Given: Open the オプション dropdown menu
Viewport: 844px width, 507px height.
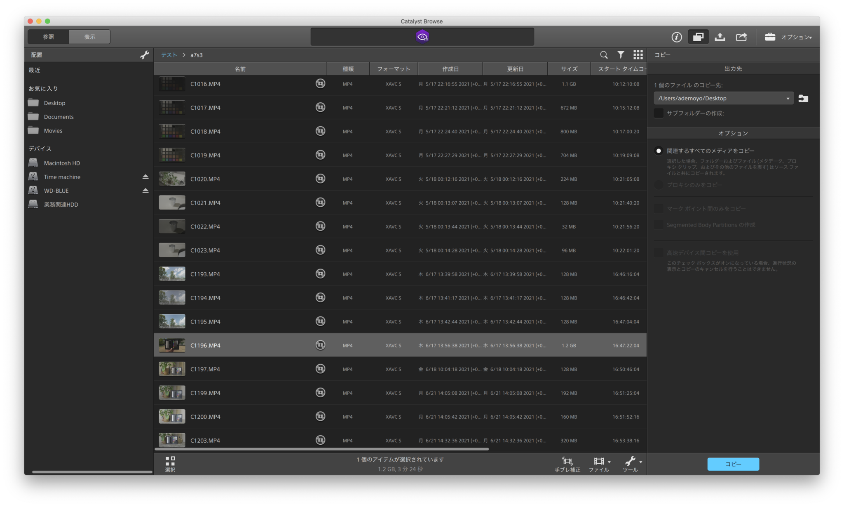Looking at the screenshot, I should tap(796, 37).
